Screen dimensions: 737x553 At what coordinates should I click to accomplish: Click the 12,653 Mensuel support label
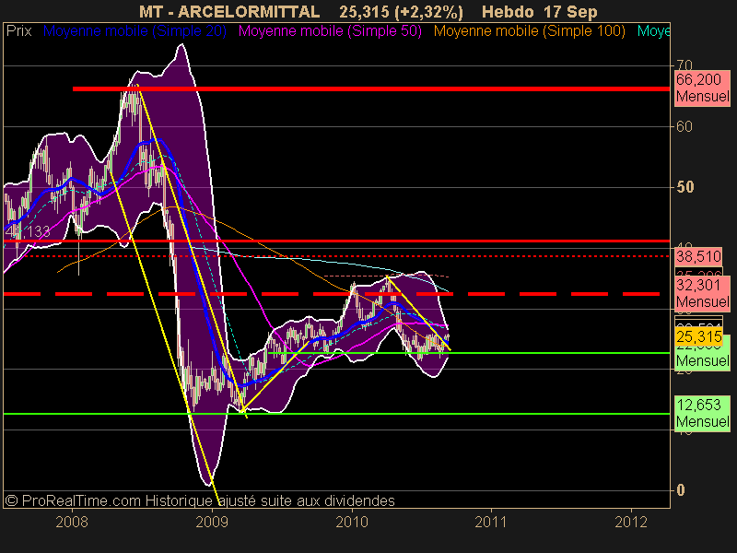pos(702,413)
